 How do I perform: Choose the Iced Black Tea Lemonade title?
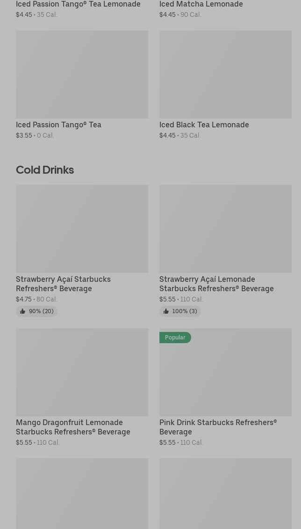[x=204, y=125]
